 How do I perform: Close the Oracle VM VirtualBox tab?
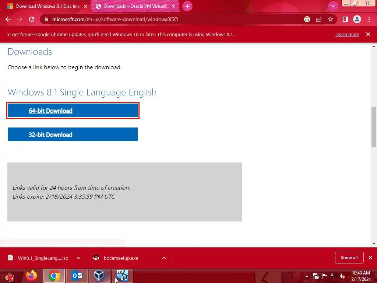(174, 6)
